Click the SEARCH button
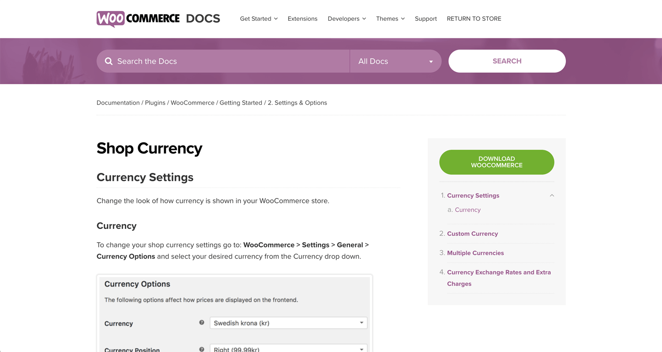 [x=507, y=61]
